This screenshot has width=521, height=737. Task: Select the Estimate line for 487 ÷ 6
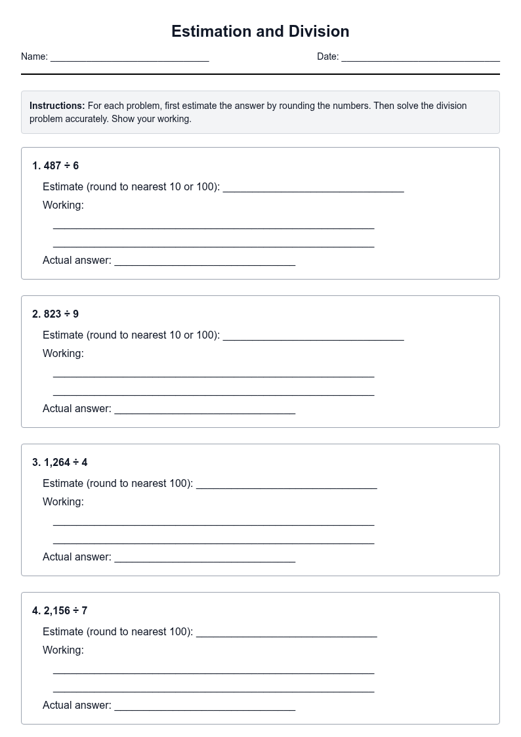coord(314,186)
